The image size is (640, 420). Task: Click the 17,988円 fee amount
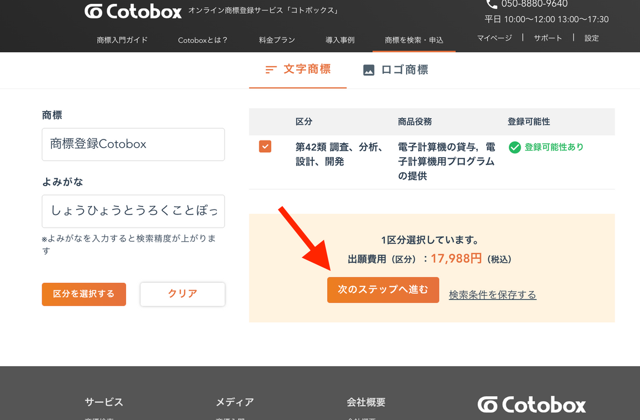click(456, 258)
